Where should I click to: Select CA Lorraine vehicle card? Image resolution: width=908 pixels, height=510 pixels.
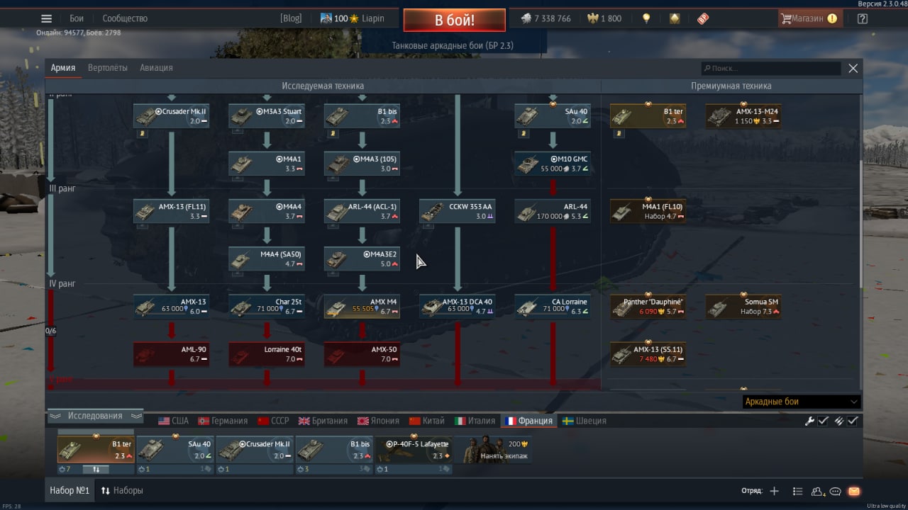pos(553,306)
